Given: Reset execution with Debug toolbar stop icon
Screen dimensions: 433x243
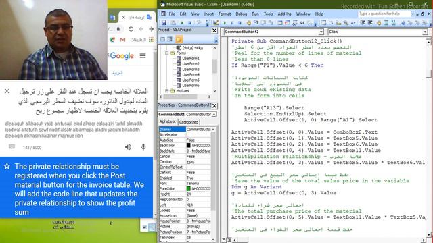Looking at the screenshot, I should 240,23.
